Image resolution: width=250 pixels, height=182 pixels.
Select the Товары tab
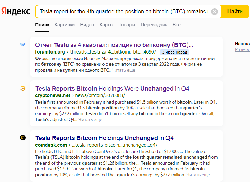[x=127, y=25]
